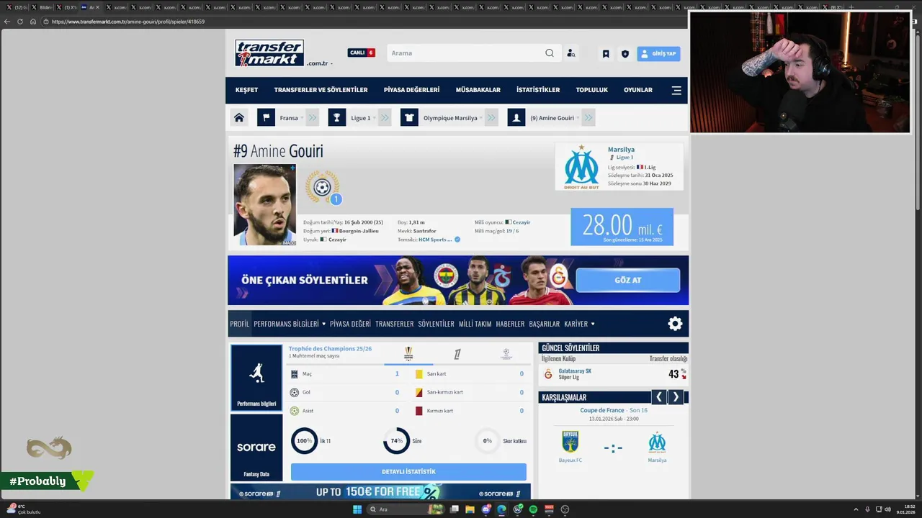
Task: Click the player silhouette breadcrumb icon
Action: [516, 118]
